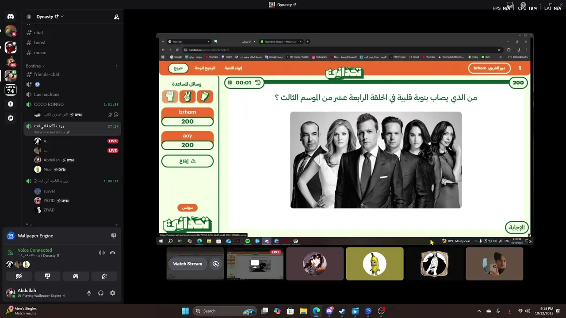
Task: Select the LIVE stream preview thumbnail
Action: coord(255,264)
